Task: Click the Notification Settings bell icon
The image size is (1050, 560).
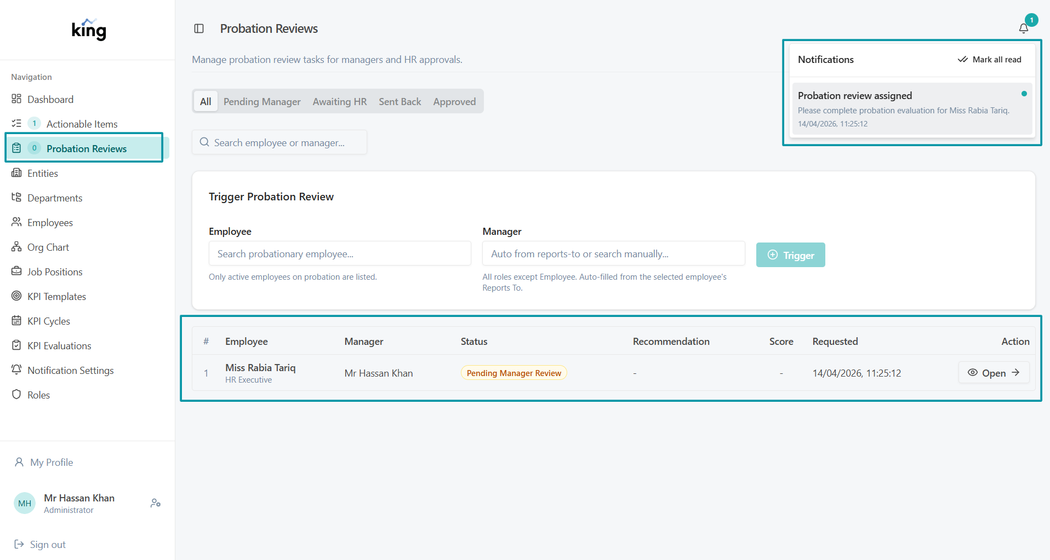Action: click(x=16, y=370)
